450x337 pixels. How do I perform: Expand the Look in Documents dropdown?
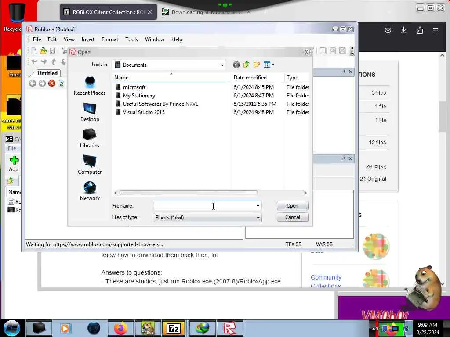pyautogui.click(x=222, y=65)
